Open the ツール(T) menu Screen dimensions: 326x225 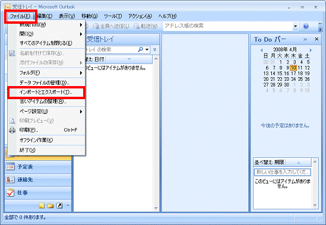[113, 16]
